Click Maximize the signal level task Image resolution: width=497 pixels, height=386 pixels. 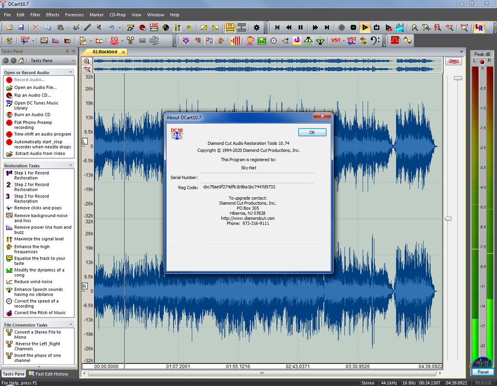tap(39, 239)
